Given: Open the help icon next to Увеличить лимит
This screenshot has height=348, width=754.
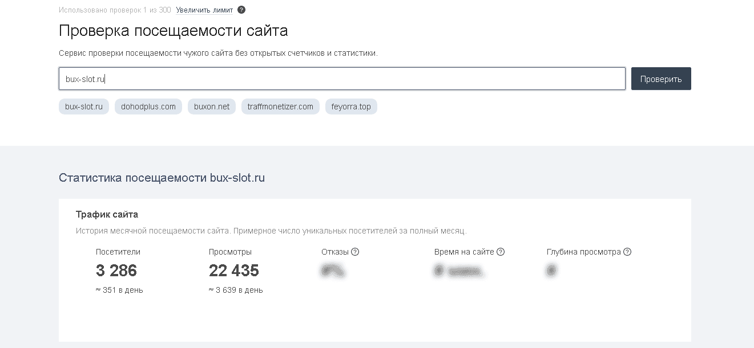Looking at the screenshot, I should click(241, 9).
